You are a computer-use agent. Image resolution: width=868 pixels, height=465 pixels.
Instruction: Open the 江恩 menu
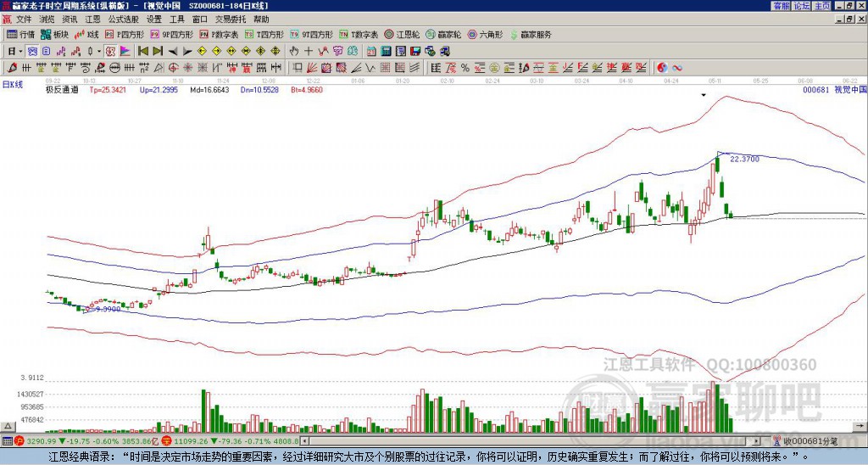[x=92, y=20]
